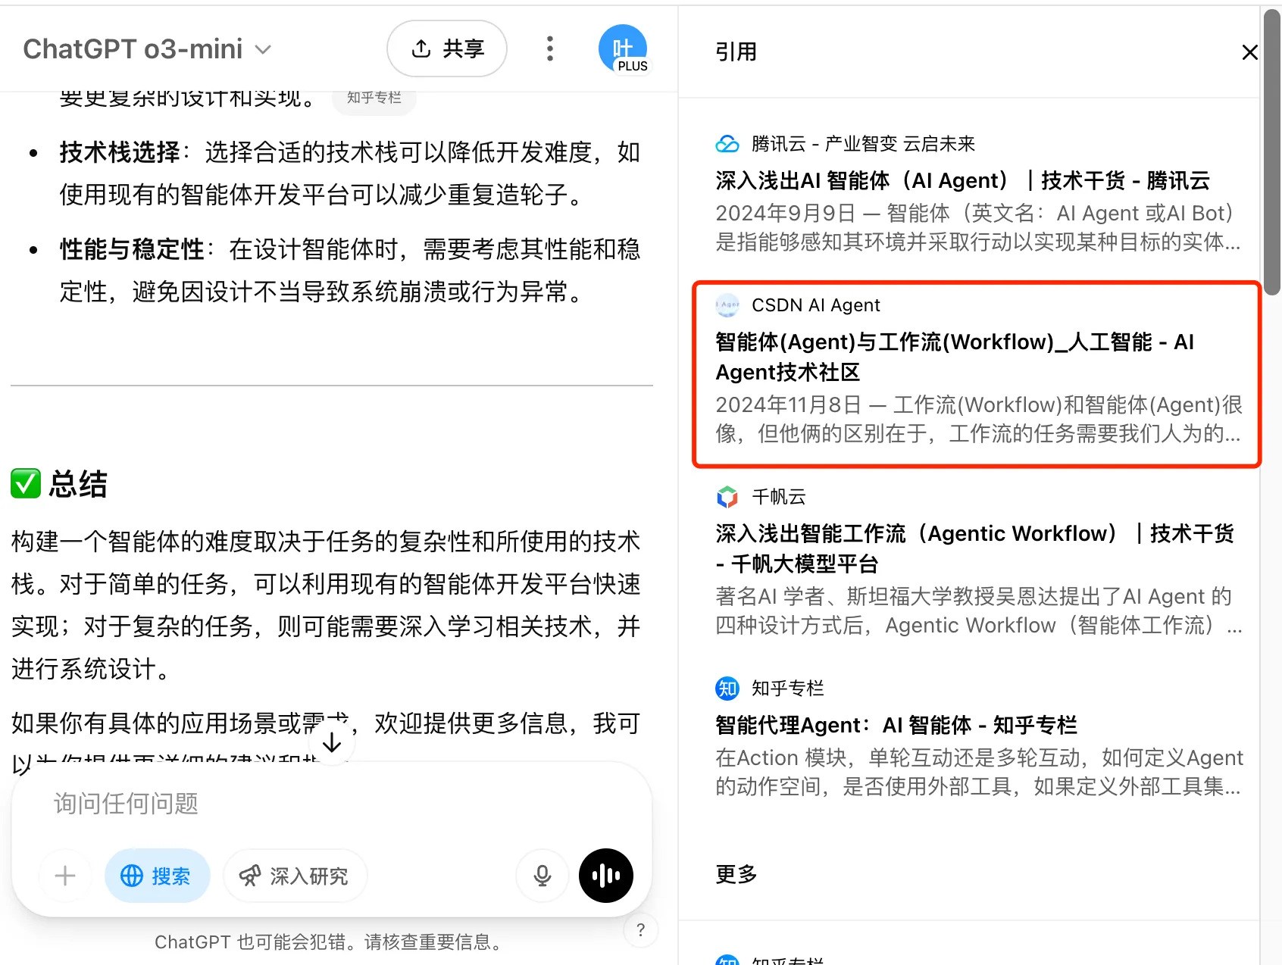Click the 总结 summary heading

click(x=78, y=484)
